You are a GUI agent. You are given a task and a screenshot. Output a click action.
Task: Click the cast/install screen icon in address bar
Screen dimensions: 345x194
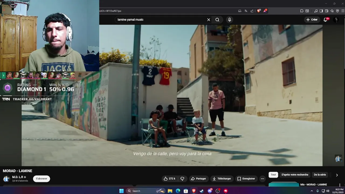[x=240, y=11]
